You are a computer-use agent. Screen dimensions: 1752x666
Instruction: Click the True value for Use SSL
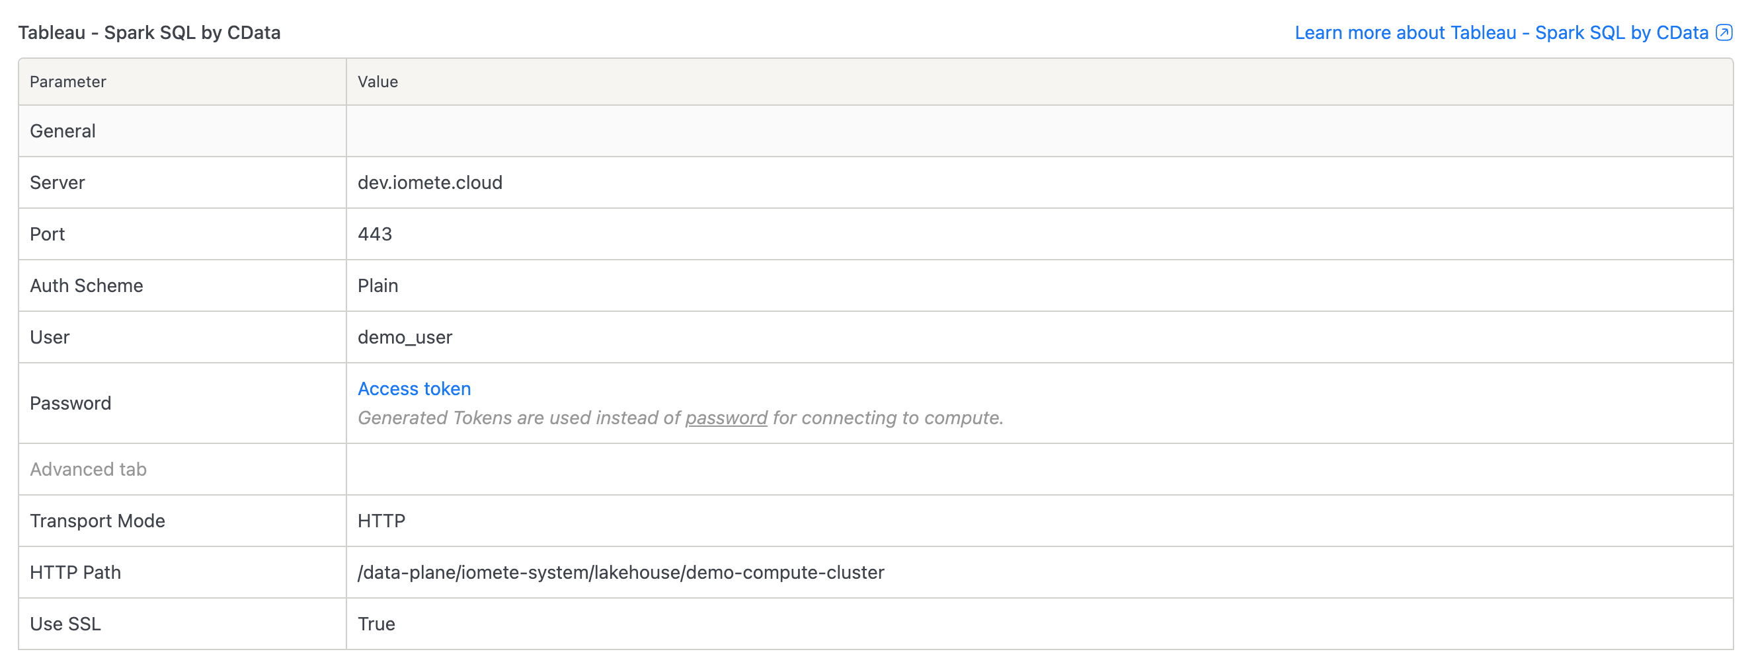[376, 624]
